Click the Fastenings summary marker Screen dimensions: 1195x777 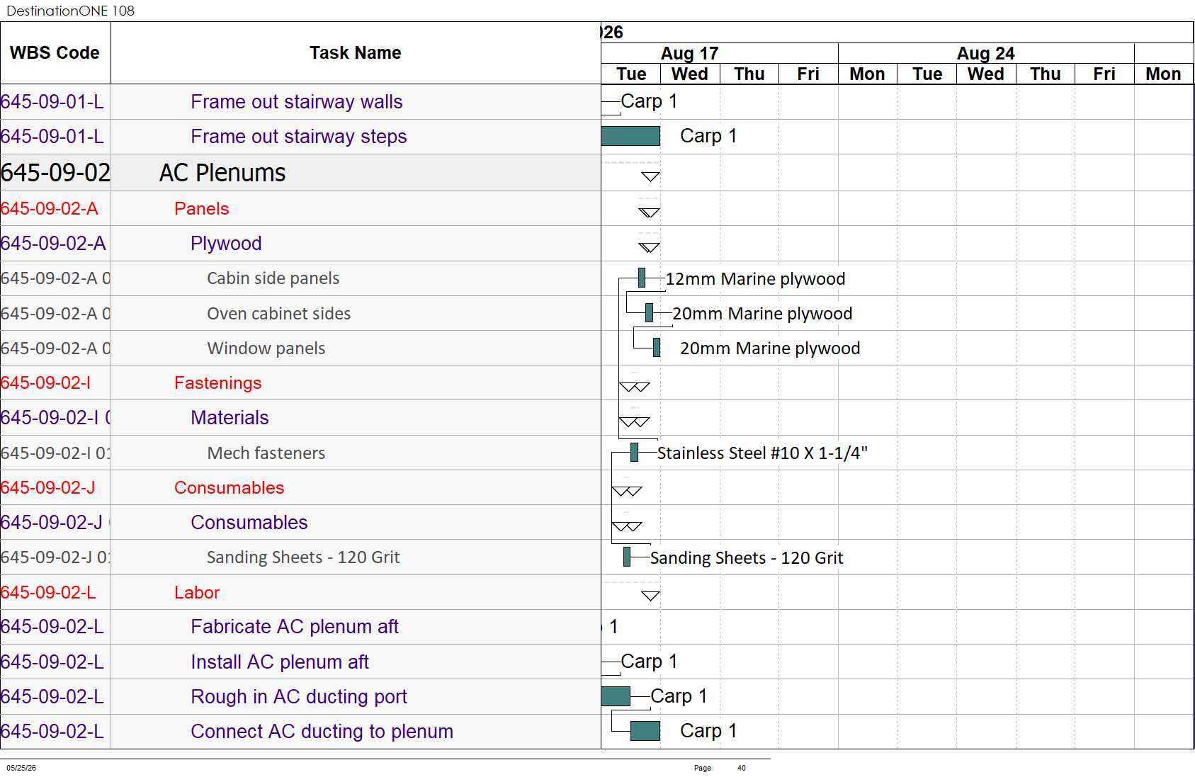pos(634,387)
